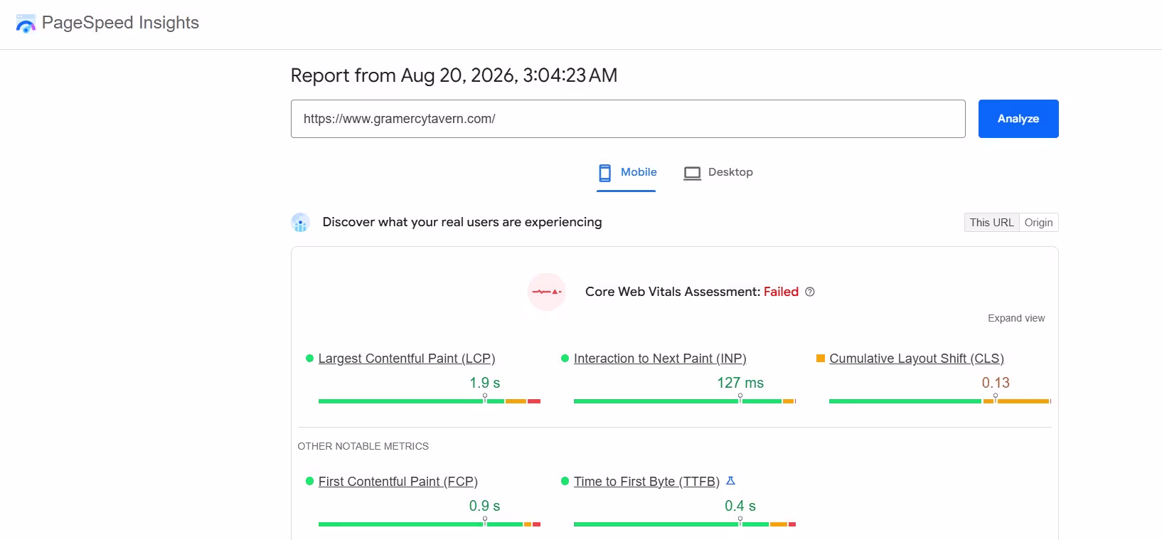Click the red Failed status text

(x=781, y=292)
